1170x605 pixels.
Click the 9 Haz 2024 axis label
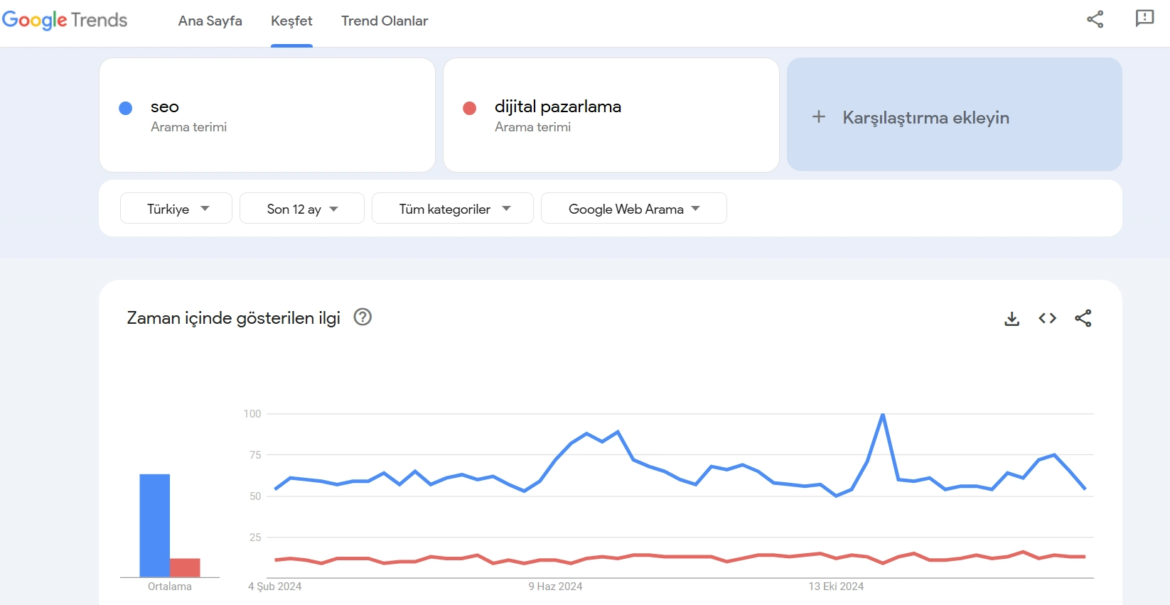tap(555, 587)
